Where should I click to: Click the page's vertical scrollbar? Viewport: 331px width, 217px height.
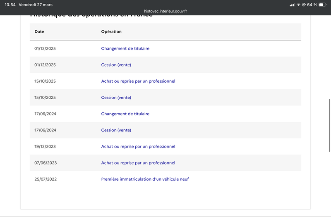[329, 125]
